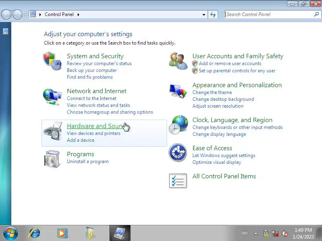Click the network tray icon
The image size is (322, 241).
[275, 233]
